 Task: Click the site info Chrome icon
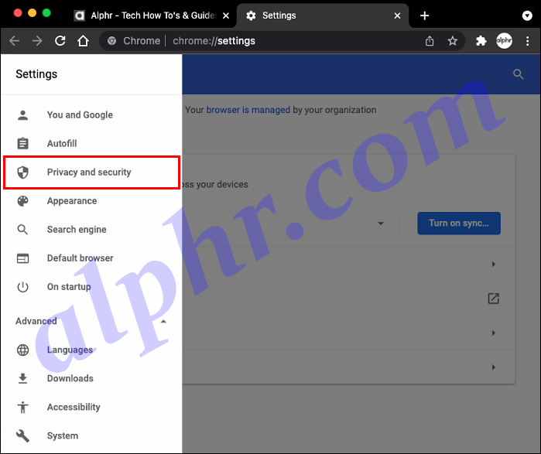coord(111,41)
